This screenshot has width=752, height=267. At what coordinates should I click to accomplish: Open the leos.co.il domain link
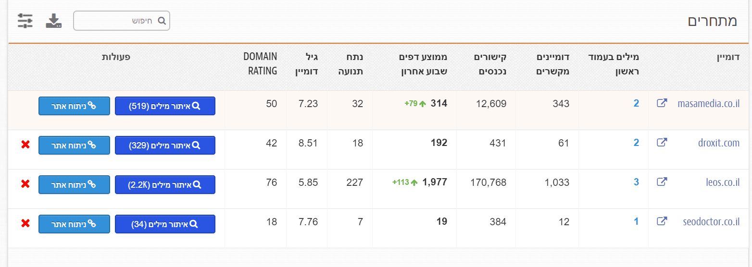coord(719,182)
